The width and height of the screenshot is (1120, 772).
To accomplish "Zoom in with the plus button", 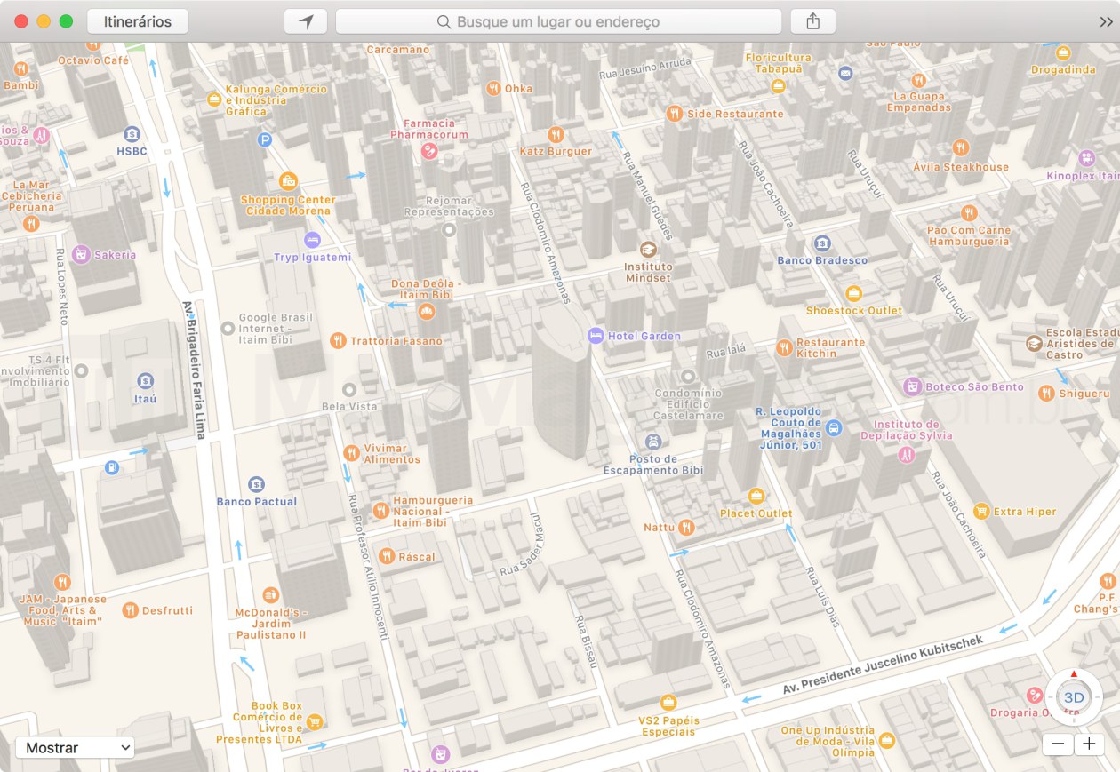I will tap(1089, 744).
